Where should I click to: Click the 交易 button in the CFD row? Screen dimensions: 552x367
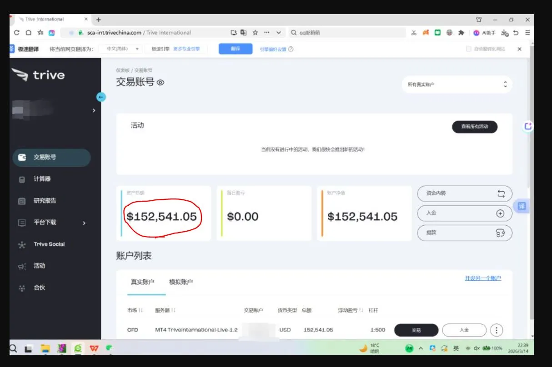(416, 330)
